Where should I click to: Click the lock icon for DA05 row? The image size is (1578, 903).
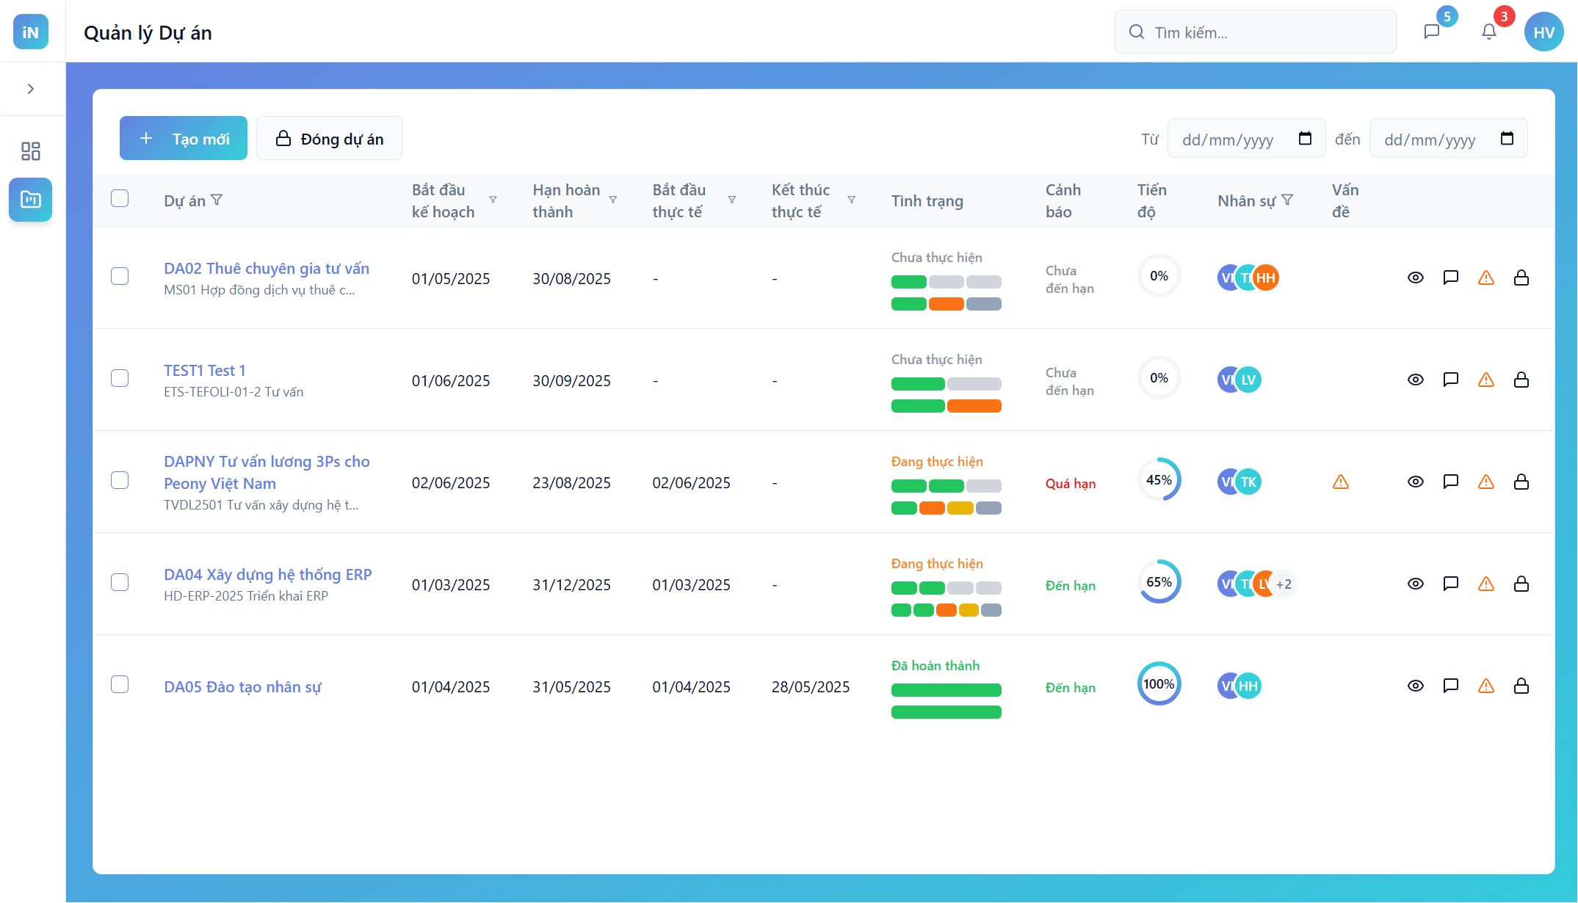click(x=1521, y=686)
